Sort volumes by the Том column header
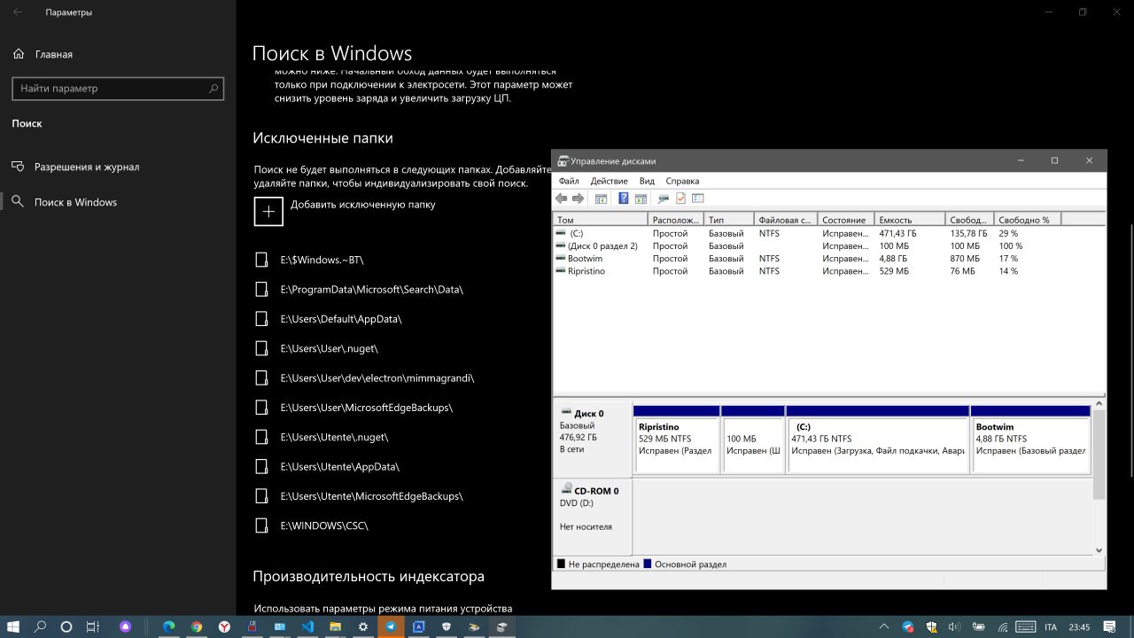 pos(600,220)
